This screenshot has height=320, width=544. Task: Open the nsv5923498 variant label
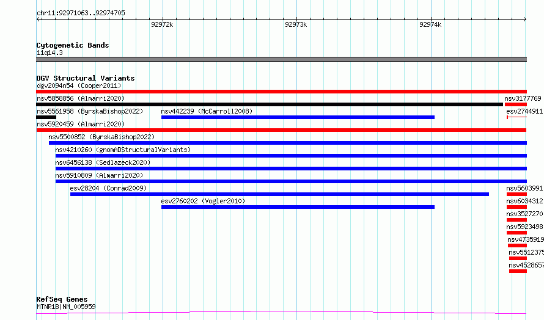click(x=524, y=227)
